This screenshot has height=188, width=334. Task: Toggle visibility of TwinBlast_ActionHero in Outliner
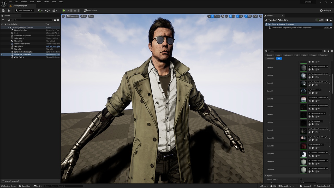click(x=2, y=55)
